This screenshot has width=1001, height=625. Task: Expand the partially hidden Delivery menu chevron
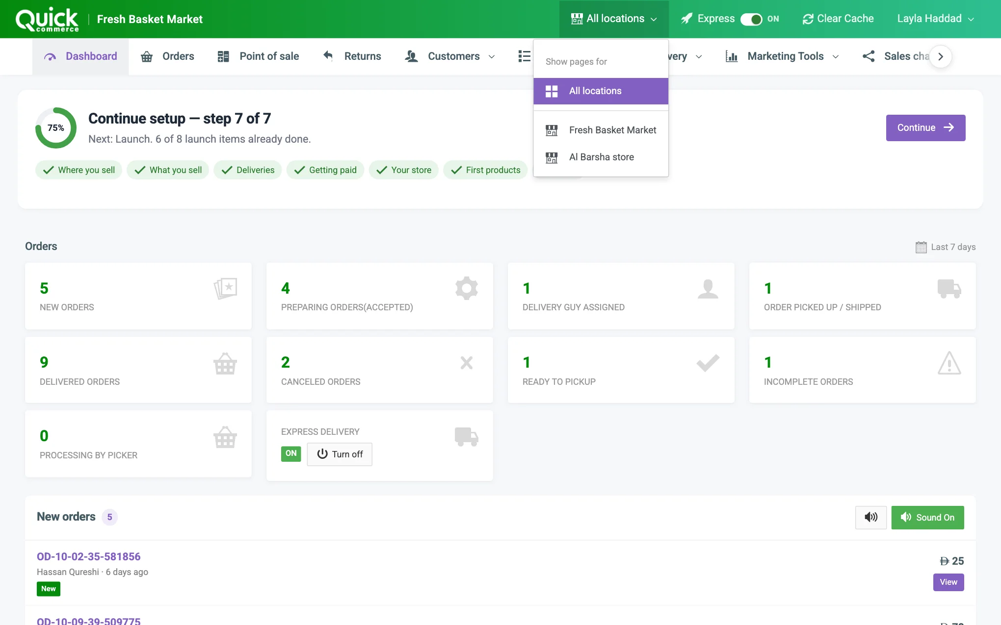699,57
